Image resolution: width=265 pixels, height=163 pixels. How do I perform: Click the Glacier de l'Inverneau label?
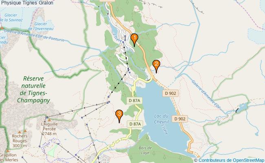click(x=41, y=26)
